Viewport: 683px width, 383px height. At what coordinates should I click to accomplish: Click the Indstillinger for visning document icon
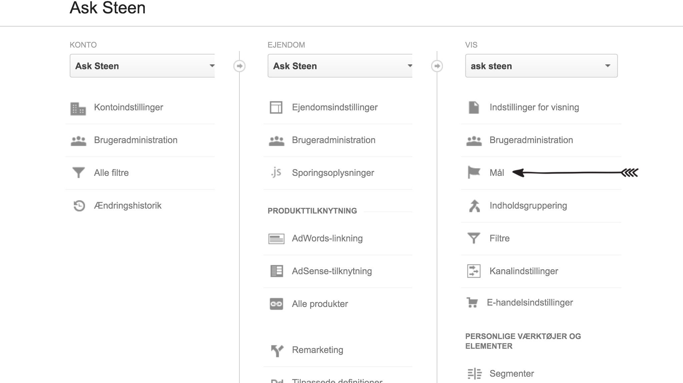[x=474, y=107]
